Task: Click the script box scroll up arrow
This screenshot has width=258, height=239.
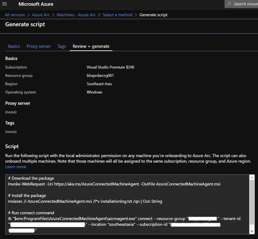Action: click(252, 177)
